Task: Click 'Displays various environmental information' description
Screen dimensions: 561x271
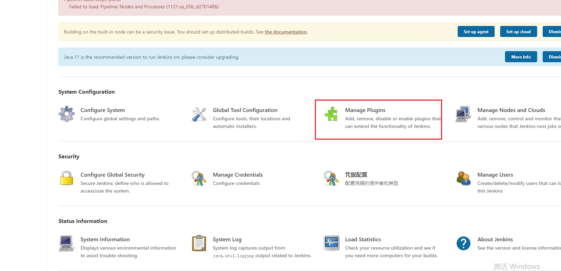Action: (x=128, y=252)
